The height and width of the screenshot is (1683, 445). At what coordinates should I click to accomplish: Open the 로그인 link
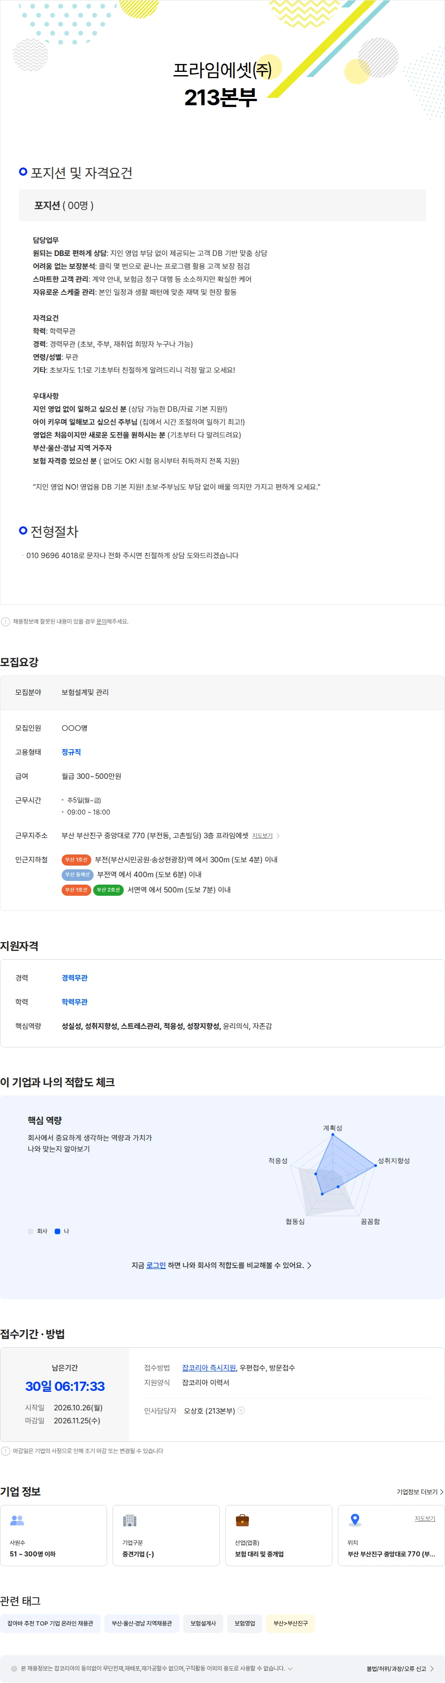click(156, 1265)
